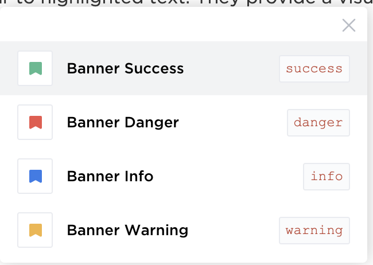Viewport: 373px width, 265px height.
Task: Click the 'danger' code tag
Action: point(318,123)
